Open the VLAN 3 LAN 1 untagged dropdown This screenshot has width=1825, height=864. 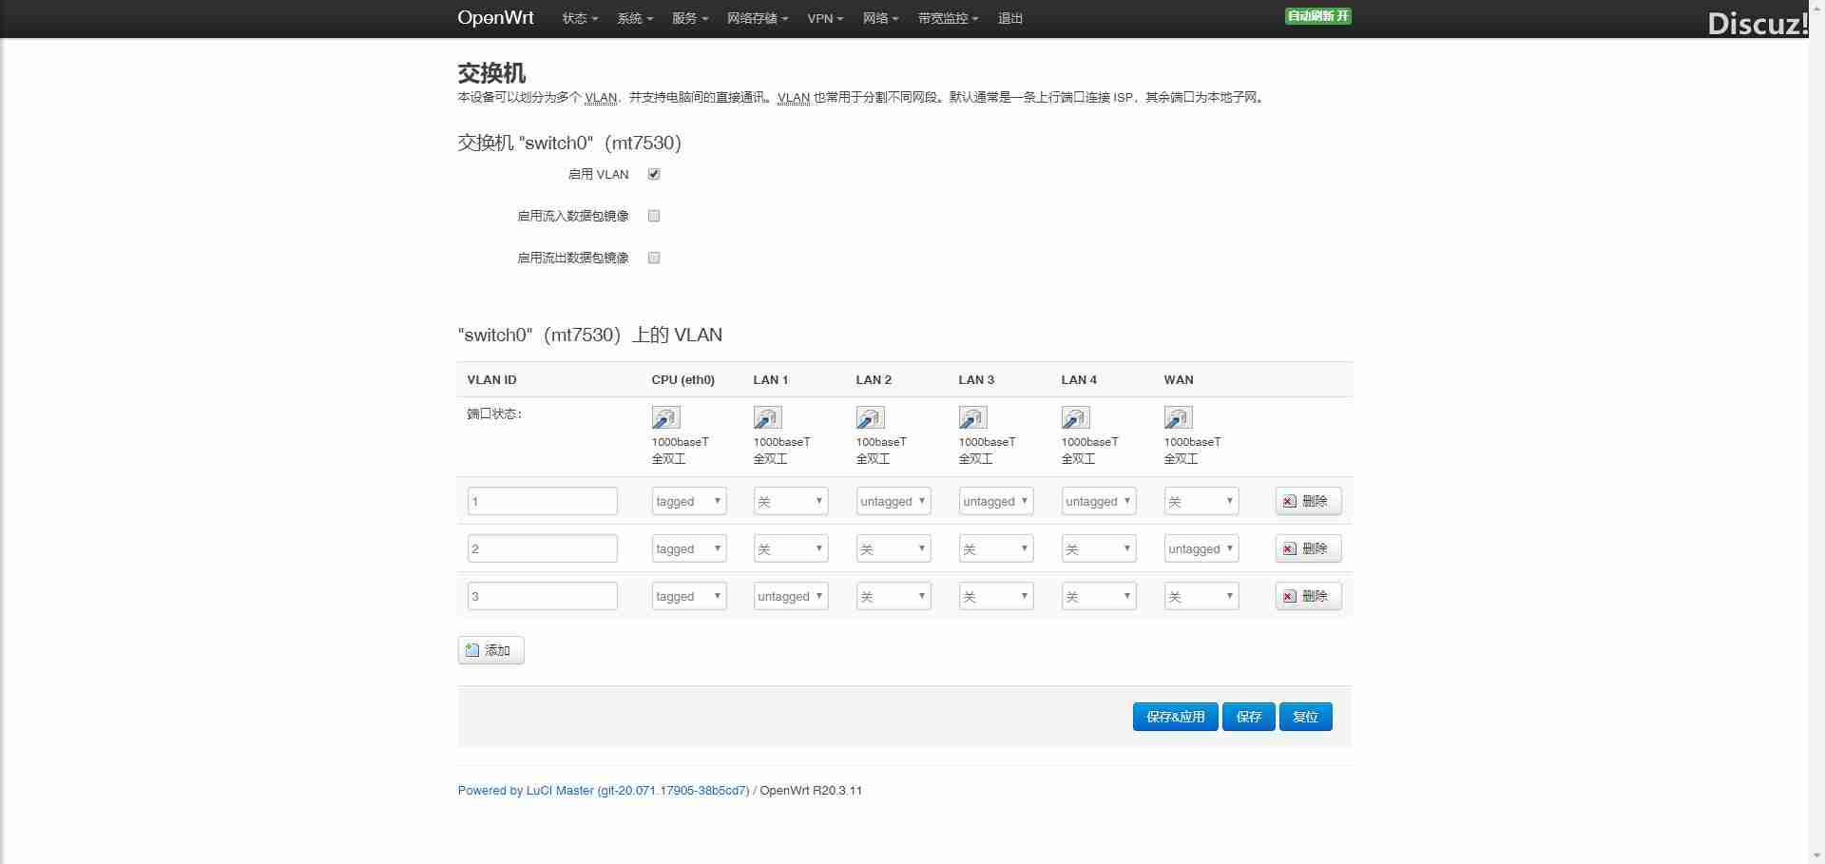pyautogui.click(x=790, y=596)
